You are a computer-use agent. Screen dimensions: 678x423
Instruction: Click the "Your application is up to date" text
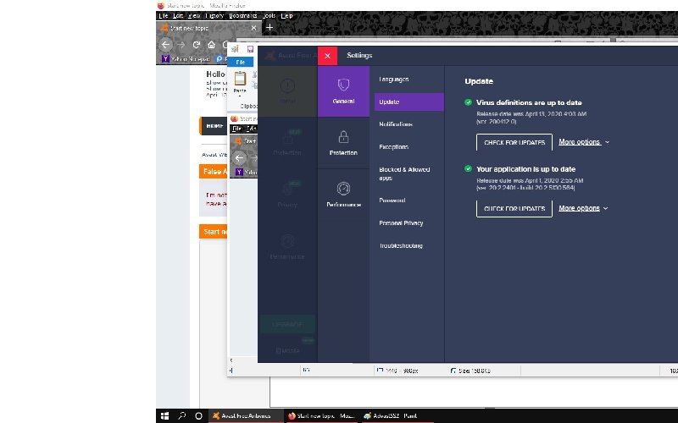525,169
